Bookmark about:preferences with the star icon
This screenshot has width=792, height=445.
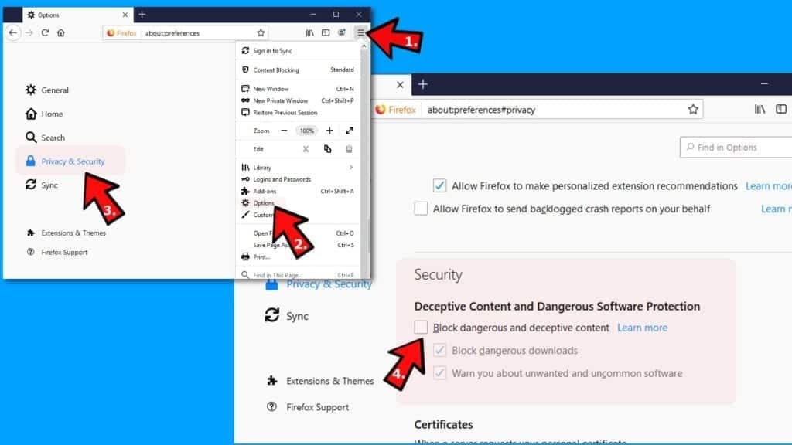click(x=261, y=32)
